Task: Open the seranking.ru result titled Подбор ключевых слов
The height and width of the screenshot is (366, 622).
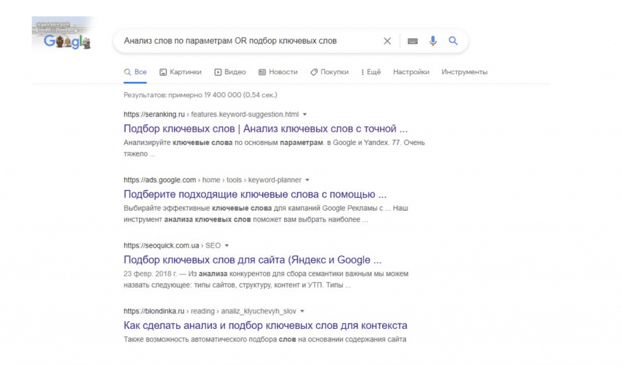Action: 265,129
